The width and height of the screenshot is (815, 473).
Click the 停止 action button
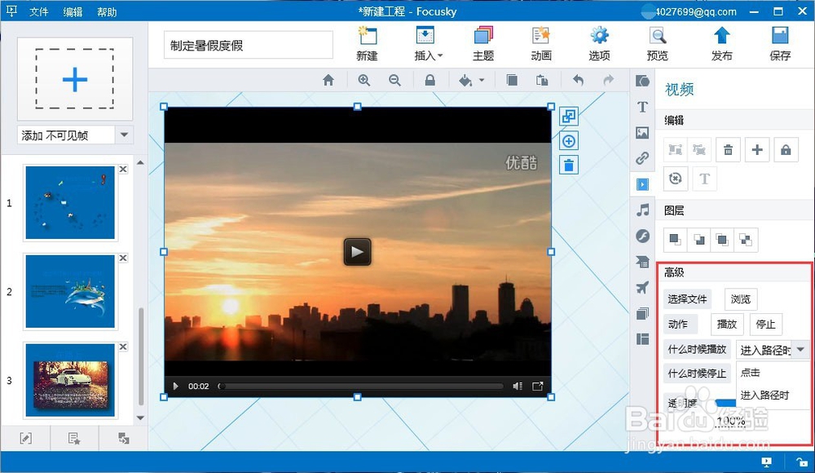[765, 325]
